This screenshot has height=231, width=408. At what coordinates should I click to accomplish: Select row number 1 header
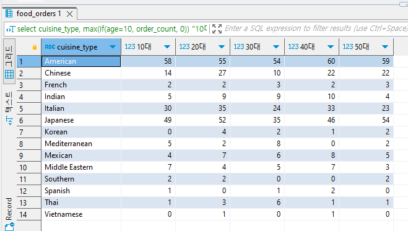click(x=28, y=61)
